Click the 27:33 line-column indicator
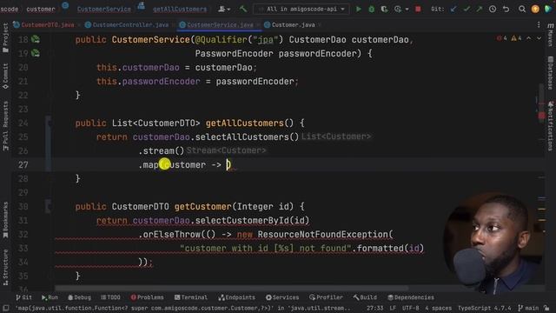 tap(374, 308)
